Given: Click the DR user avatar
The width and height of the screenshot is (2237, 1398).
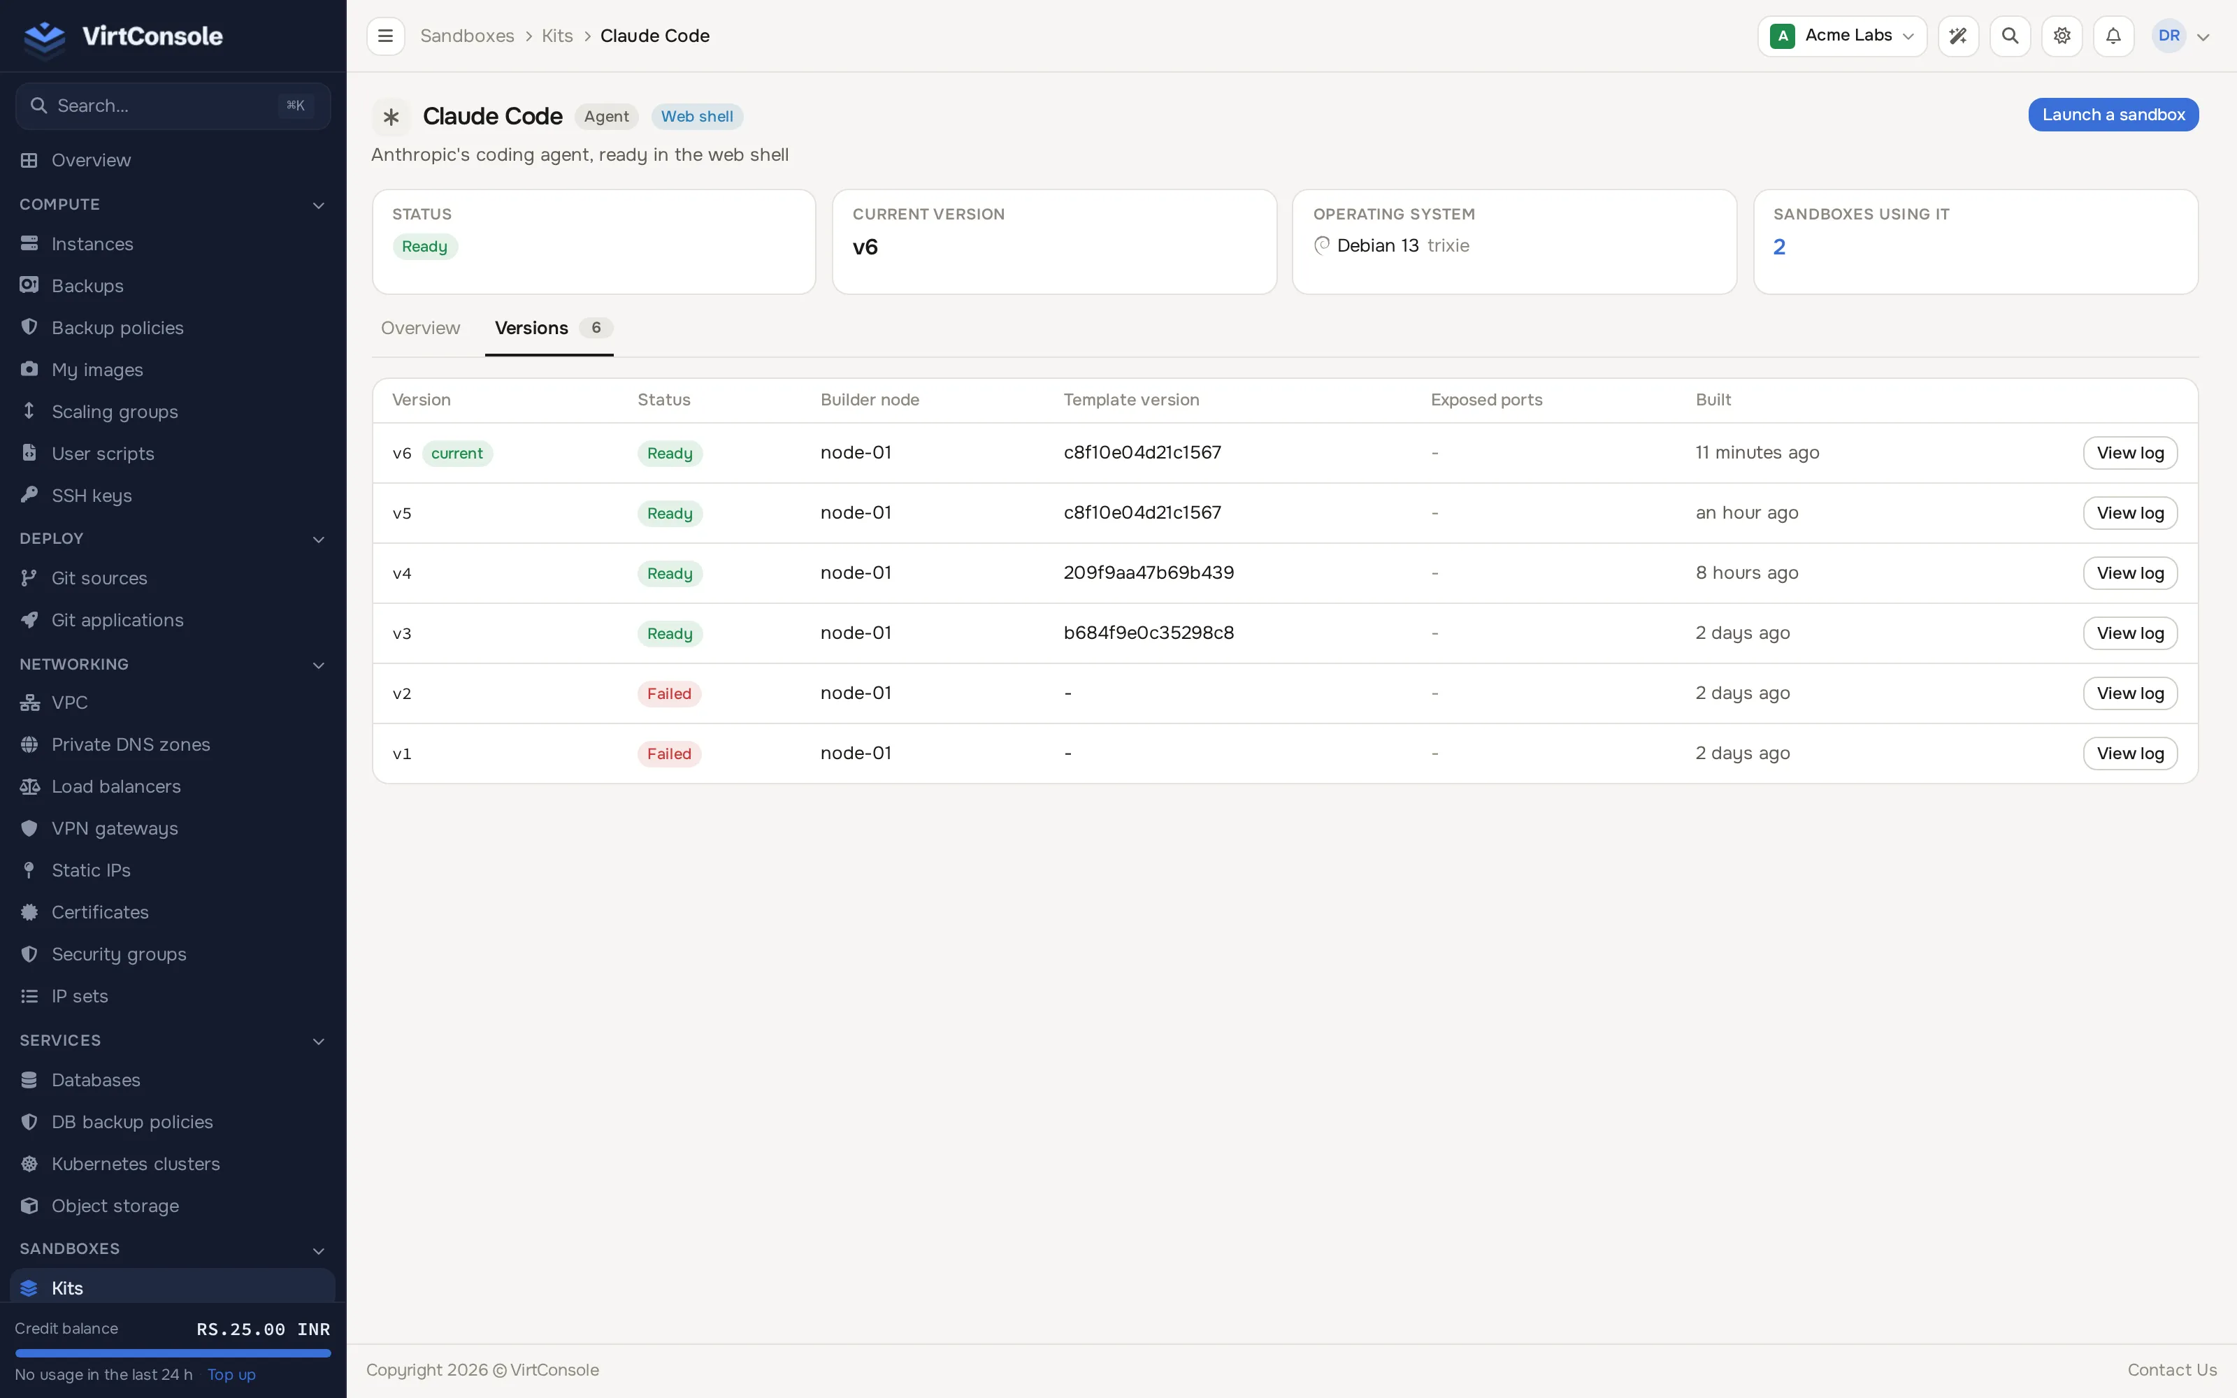Looking at the screenshot, I should [x=2168, y=36].
